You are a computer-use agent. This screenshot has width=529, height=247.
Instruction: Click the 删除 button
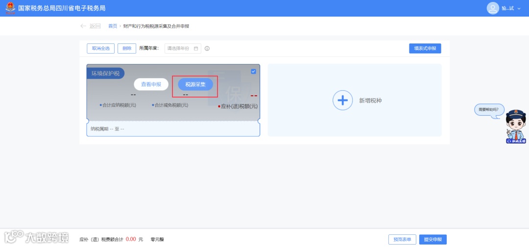coord(127,48)
